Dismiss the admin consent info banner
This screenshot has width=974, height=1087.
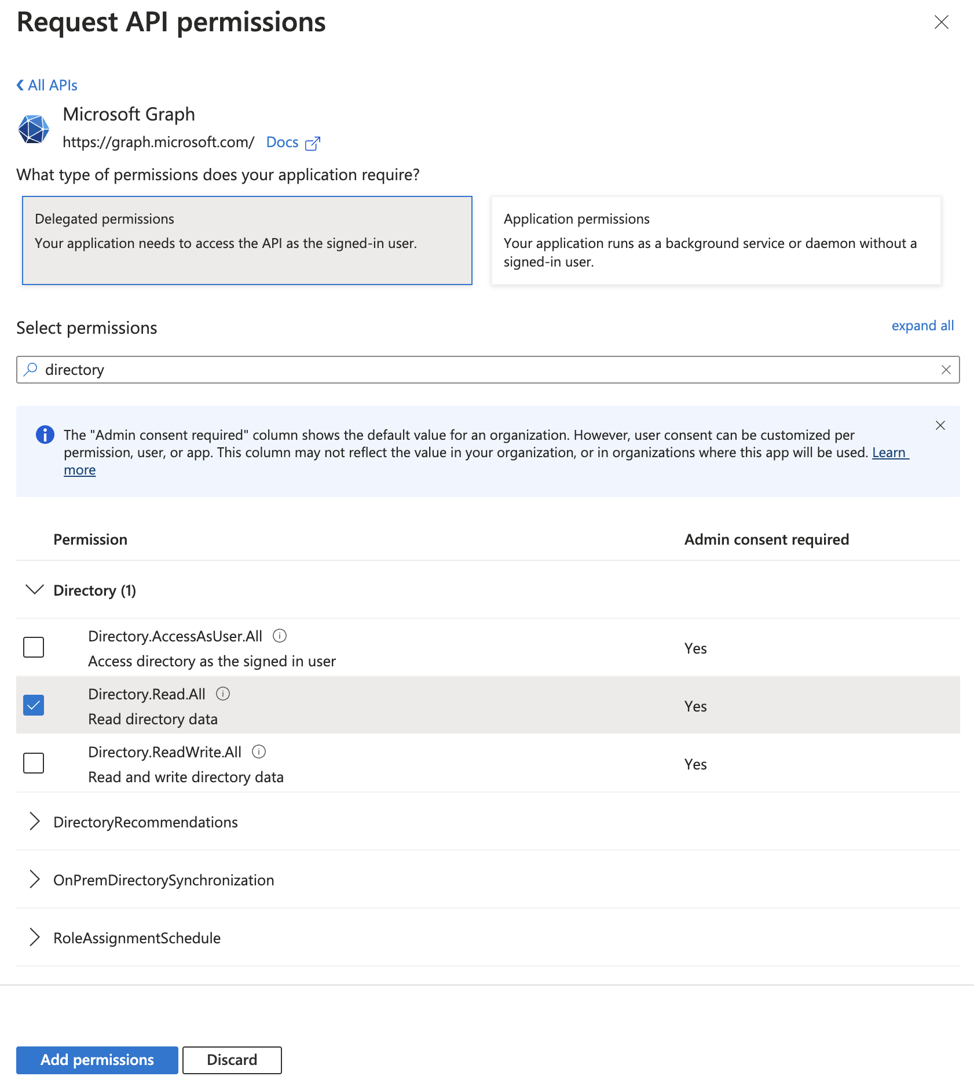(940, 425)
